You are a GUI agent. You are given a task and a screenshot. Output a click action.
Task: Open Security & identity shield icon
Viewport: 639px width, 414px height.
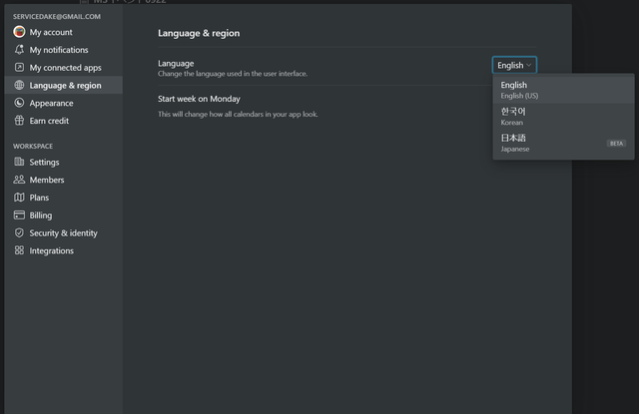[19, 232]
